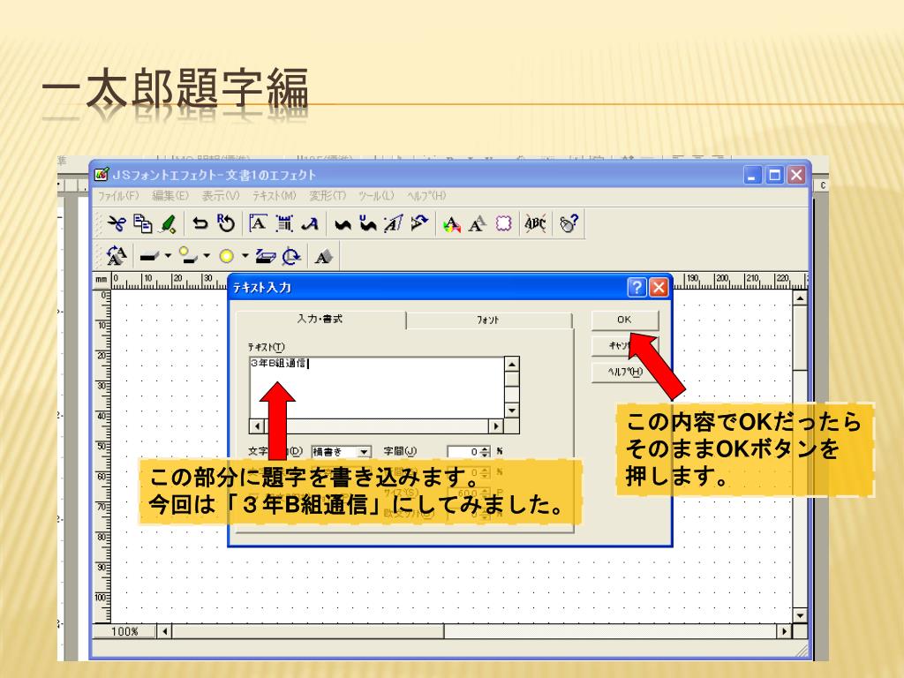Click the gray 3D letter A icon
This screenshot has height=678, width=904.
(323, 256)
